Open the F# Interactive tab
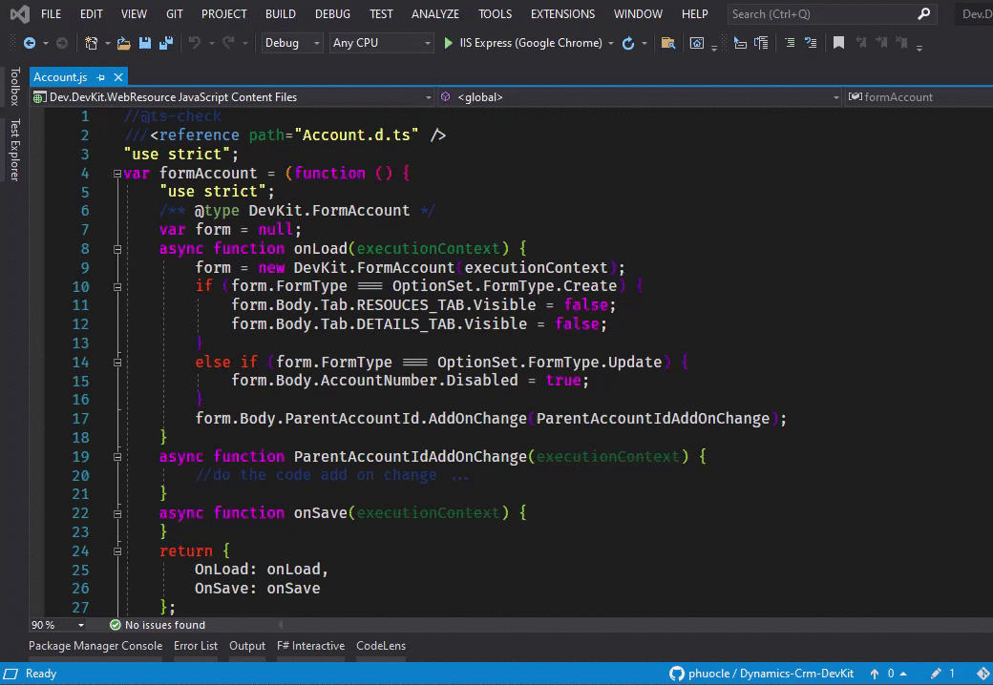 click(311, 646)
